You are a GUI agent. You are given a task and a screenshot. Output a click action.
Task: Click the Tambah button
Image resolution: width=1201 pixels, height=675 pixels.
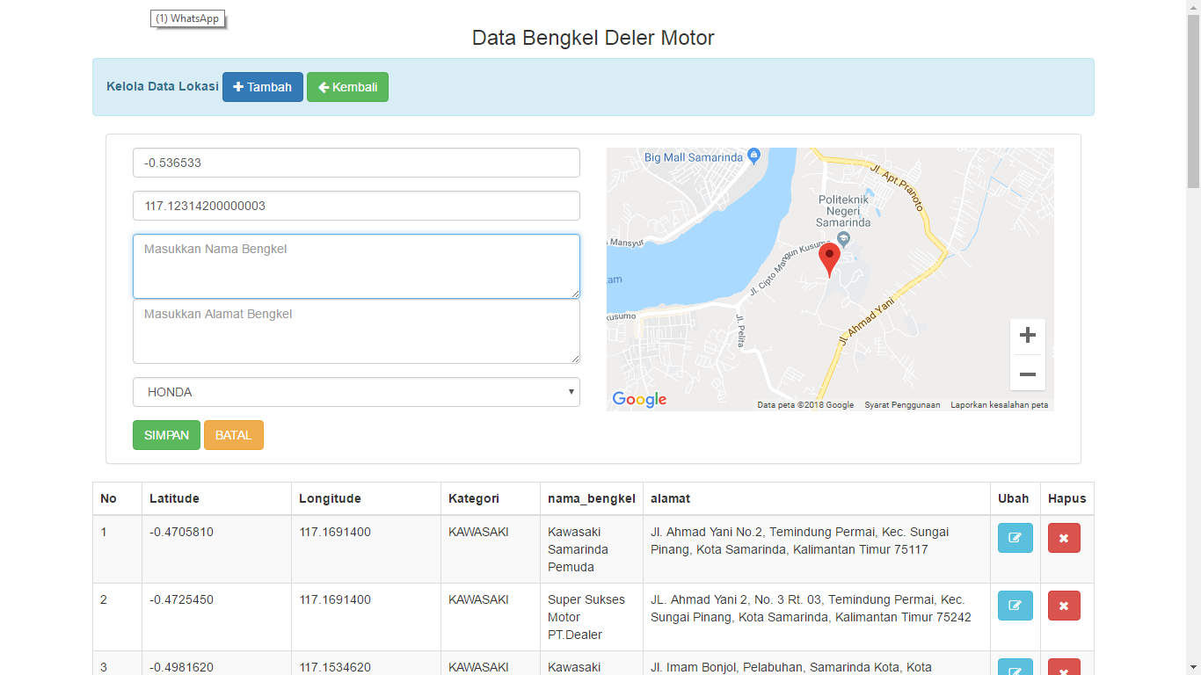pos(262,87)
